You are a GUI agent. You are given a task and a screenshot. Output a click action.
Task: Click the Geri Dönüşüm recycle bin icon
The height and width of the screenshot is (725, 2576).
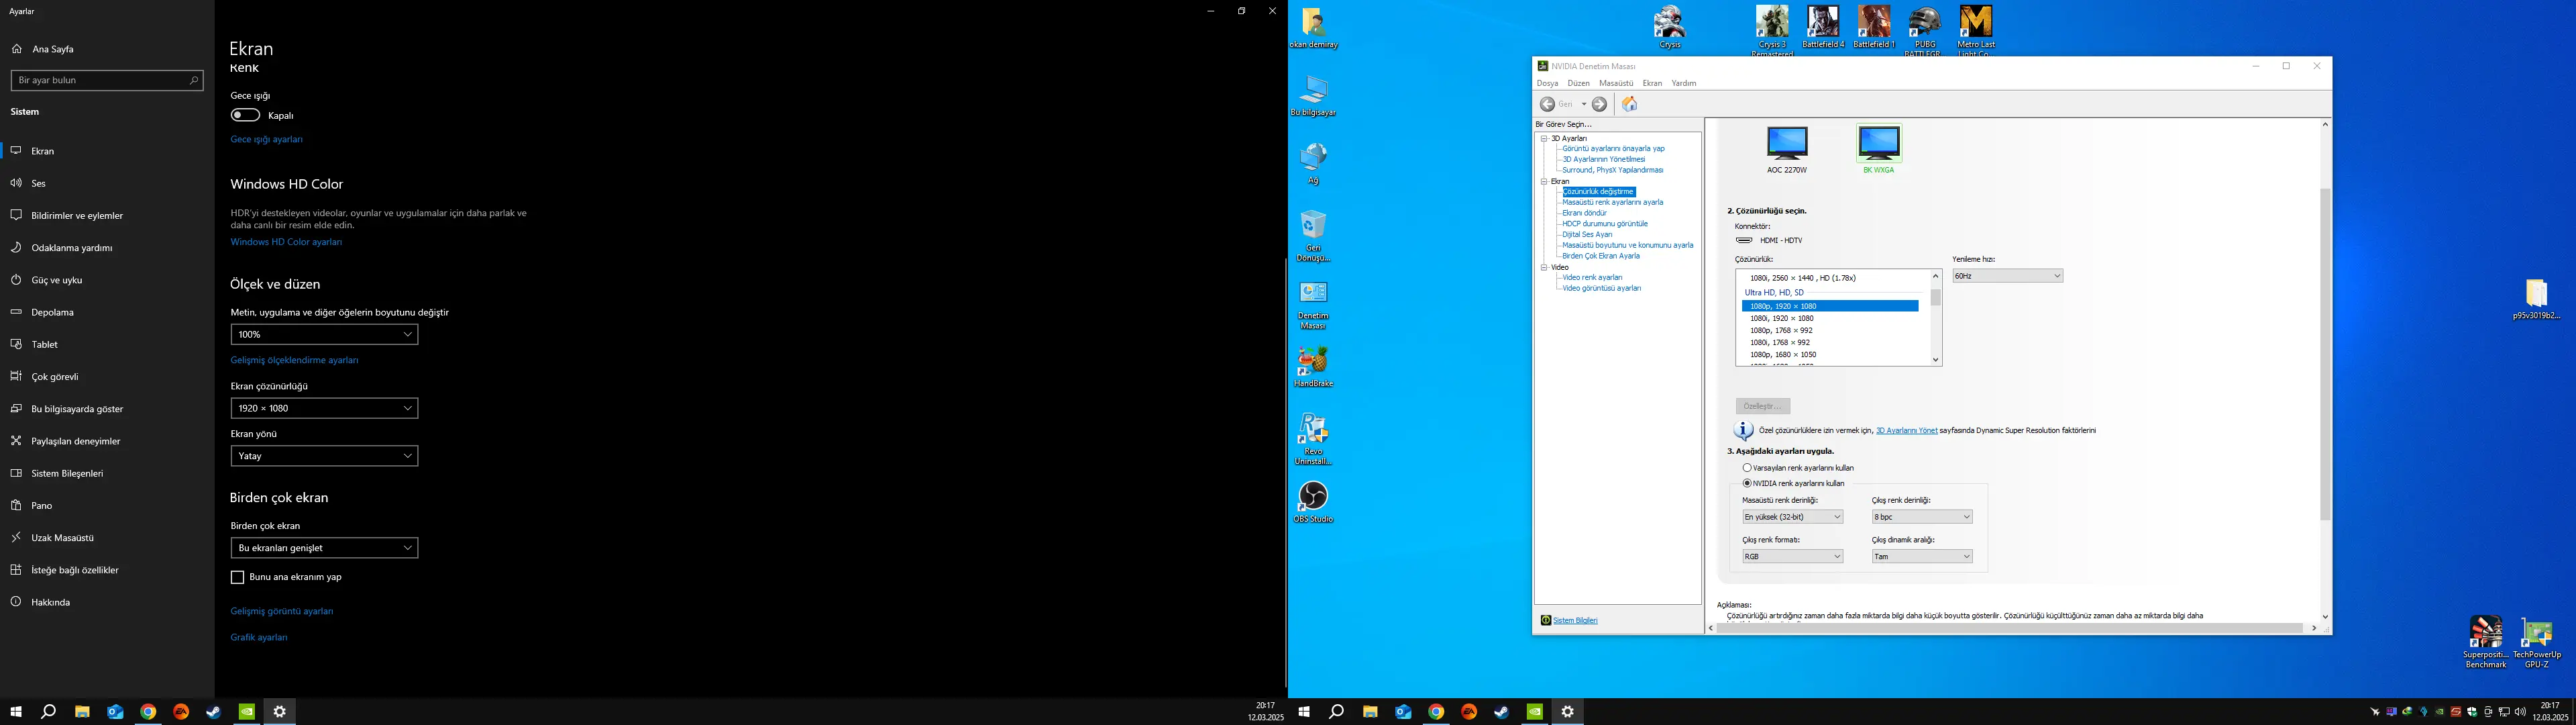click(x=1313, y=236)
